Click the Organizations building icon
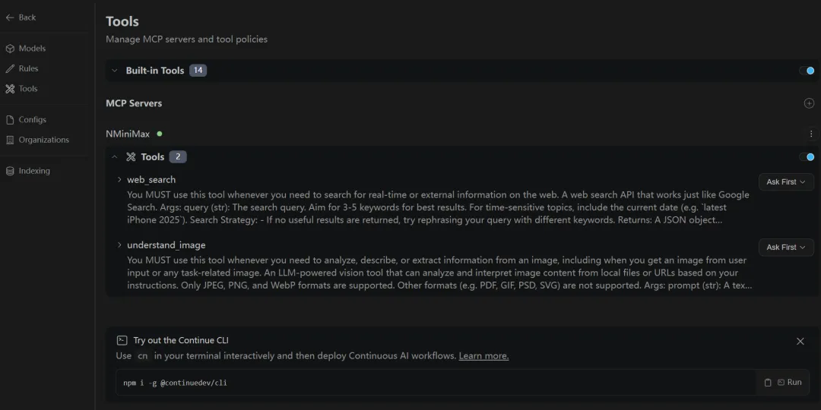The image size is (821, 410). 10,140
